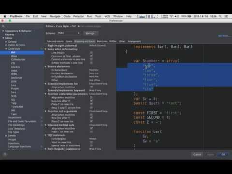232x174 pixels.
Task: Toggle Align when multiline under Function declaration parameters
Action: click(91, 97)
